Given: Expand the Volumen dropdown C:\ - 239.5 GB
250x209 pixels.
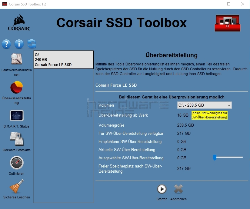Looking at the screenshot, I should click(x=204, y=105).
